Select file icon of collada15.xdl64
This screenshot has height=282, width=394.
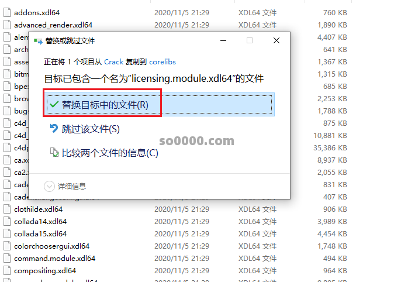[x=7, y=233]
